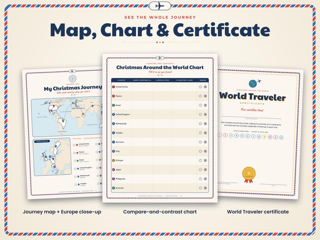Viewport: 320px width, 240px height.
Task: Click the yellow pin on Ethiopia on map
Action: pyautogui.click(x=83, y=114)
